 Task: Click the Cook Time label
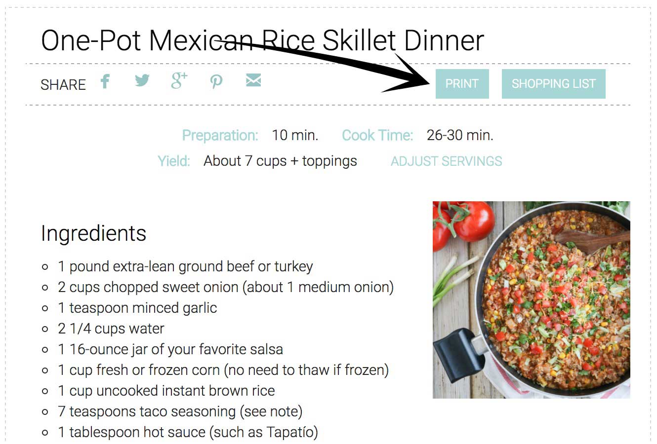click(377, 135)
